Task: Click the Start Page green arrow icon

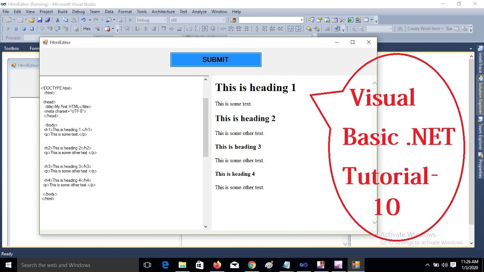Action: (x=351, y=20)
